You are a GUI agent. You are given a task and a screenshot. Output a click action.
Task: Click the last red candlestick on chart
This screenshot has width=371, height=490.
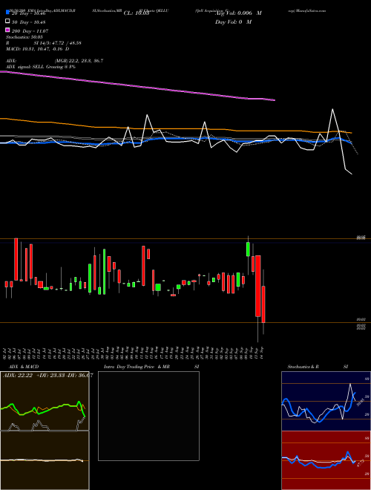[x=263, y=304]
